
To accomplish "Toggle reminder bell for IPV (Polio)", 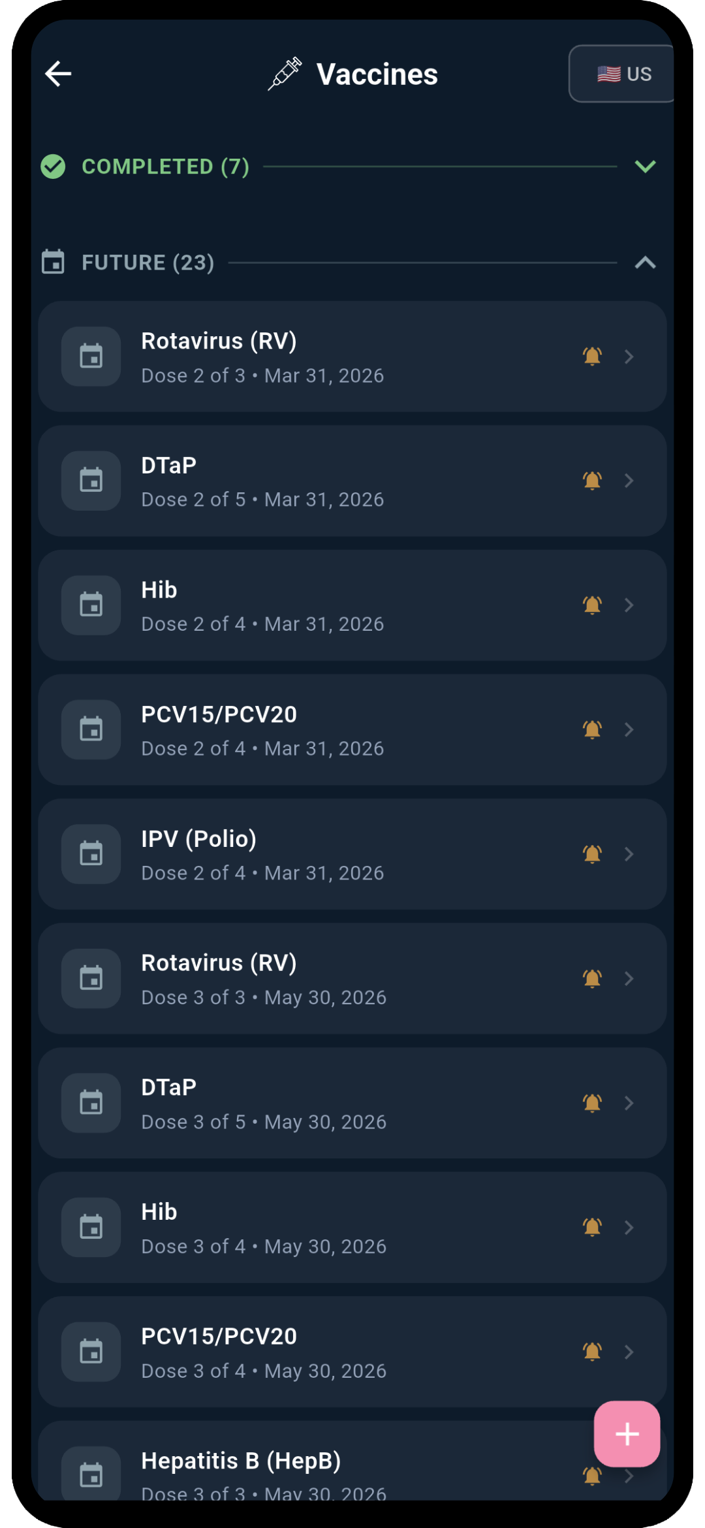I will click(592, 854).
